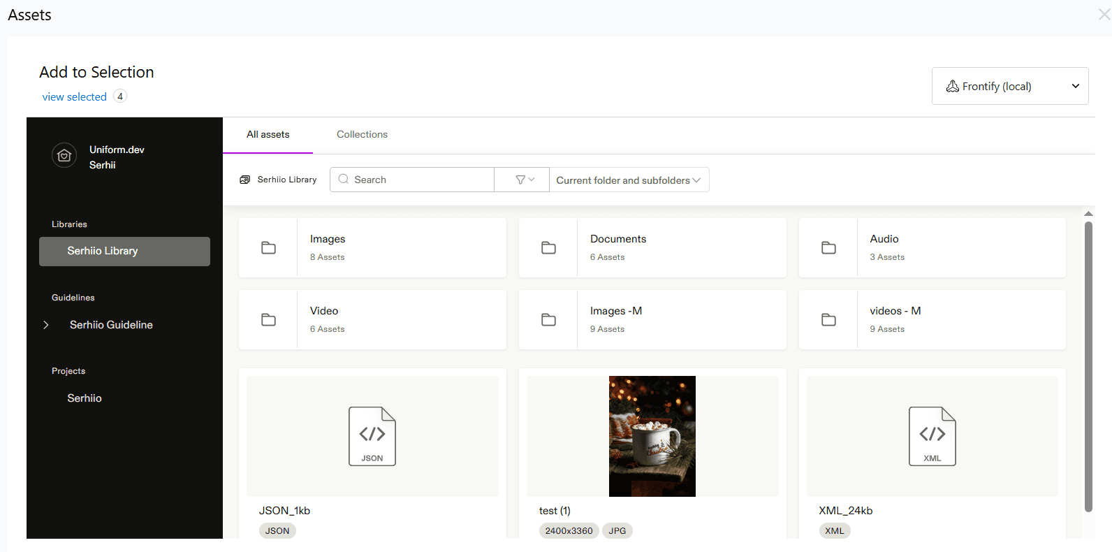
Task: Click the view selected link
Action: (x=74, y=97)
